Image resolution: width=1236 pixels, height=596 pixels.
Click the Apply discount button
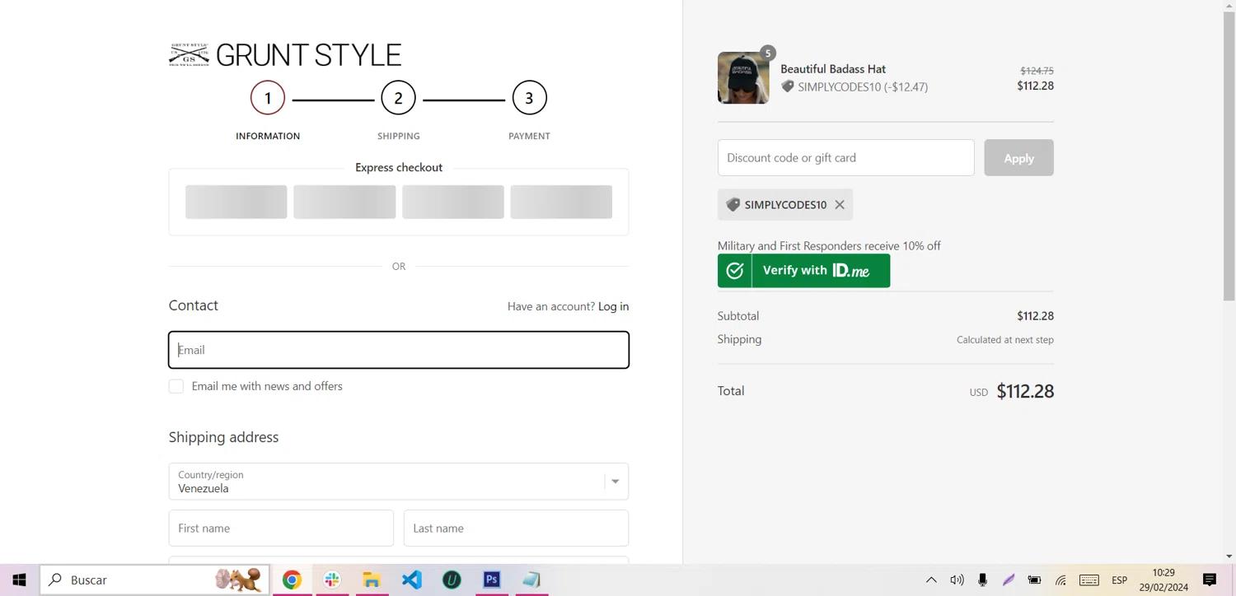pyautogui.click(x=1019, y=157)
